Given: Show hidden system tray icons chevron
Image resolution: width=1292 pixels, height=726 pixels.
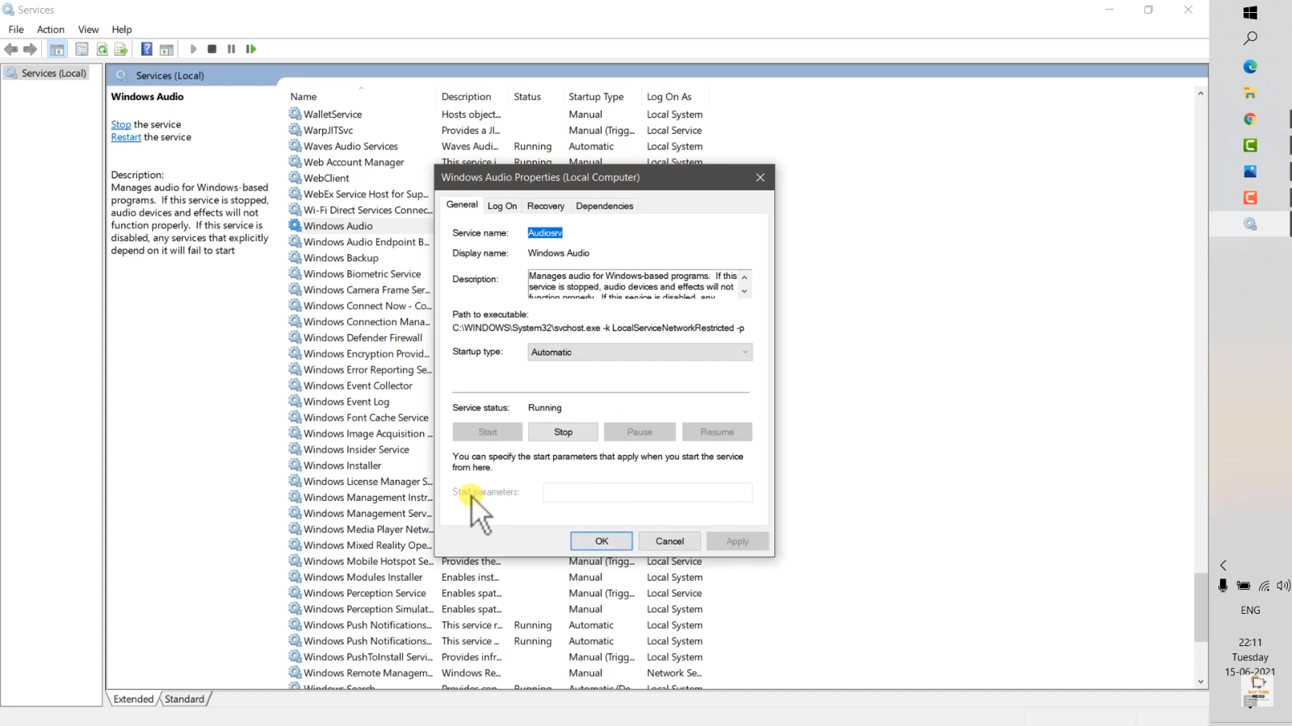Looking at the screenshot, I should click(1223, 565).
